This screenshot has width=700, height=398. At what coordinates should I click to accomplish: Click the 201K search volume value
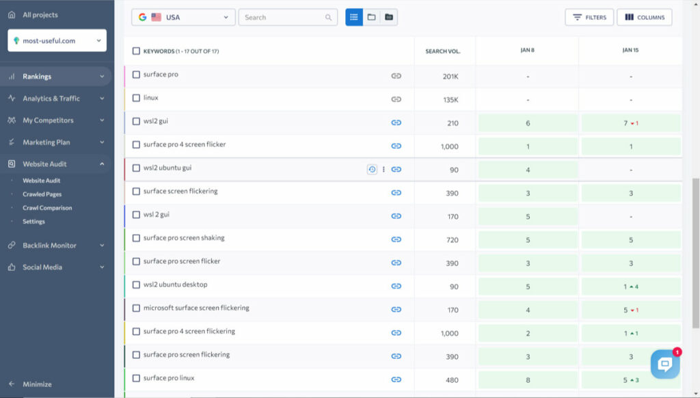(450, 77)
